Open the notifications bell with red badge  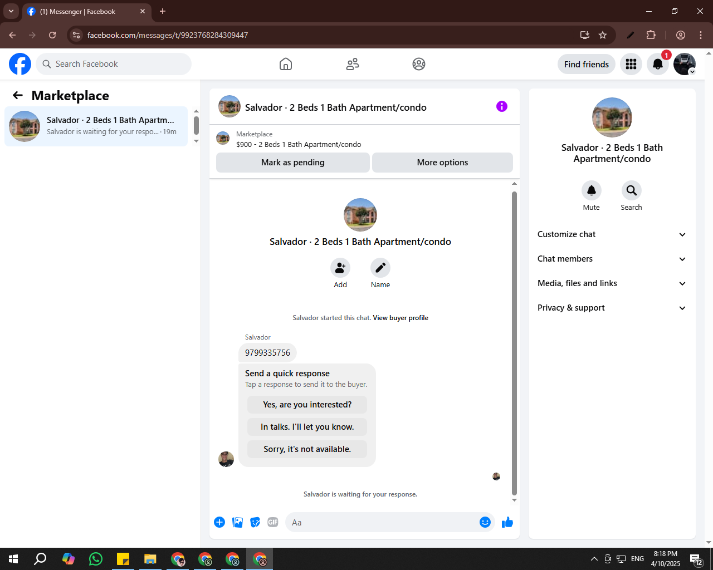tap(658, 64)
